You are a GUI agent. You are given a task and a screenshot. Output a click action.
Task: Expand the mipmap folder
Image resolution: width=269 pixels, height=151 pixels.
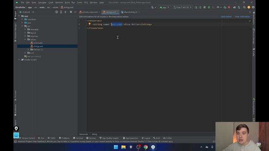[x=25, y=36]
